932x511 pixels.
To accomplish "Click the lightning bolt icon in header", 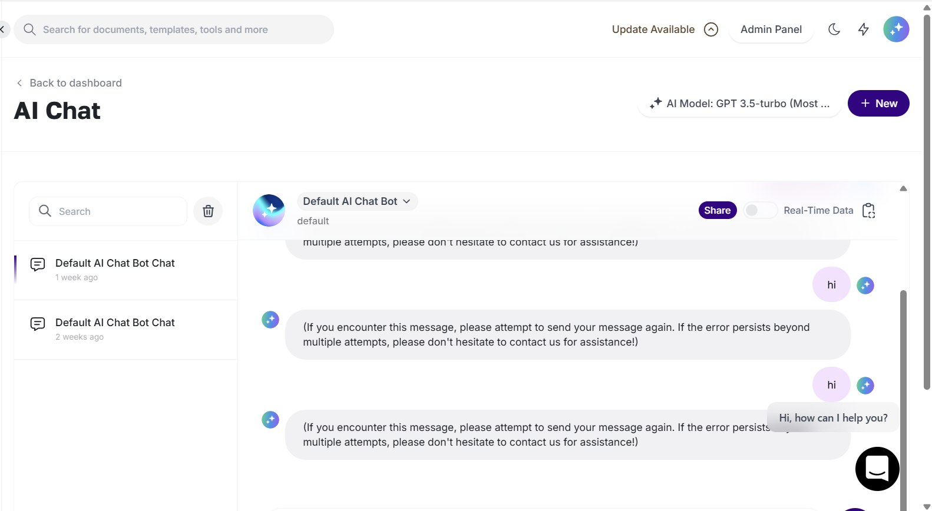I will pyautogui.click(x=863, y=29).
